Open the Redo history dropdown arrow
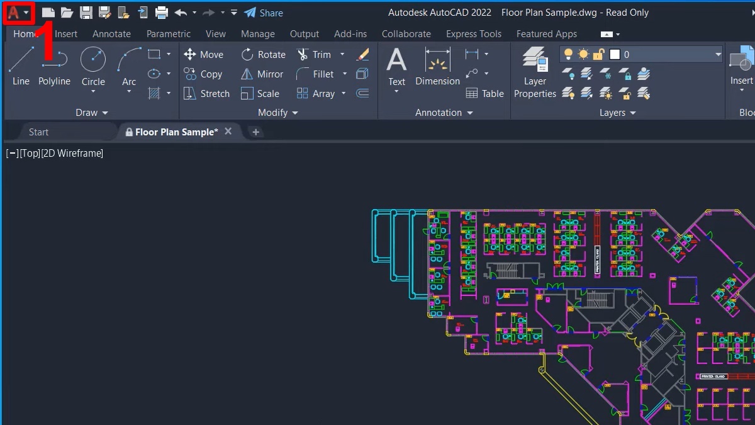 (223, 13)
